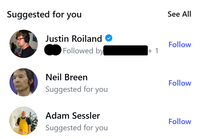Viewport: 202px width, 139px height.
Task: Click Neil Breen's avatar photo
Action: pos(24,82)
